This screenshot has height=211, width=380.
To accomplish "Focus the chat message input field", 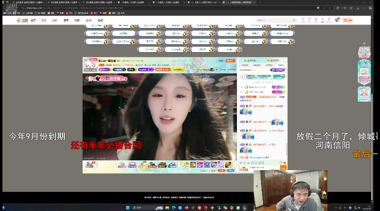I will point(264,168).
